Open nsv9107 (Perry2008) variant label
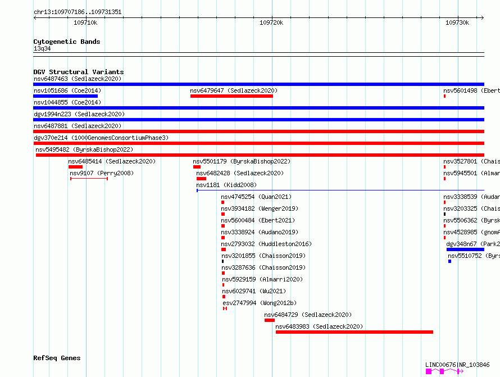The height and width of the screenshot is (377, 500). [102, 173]
